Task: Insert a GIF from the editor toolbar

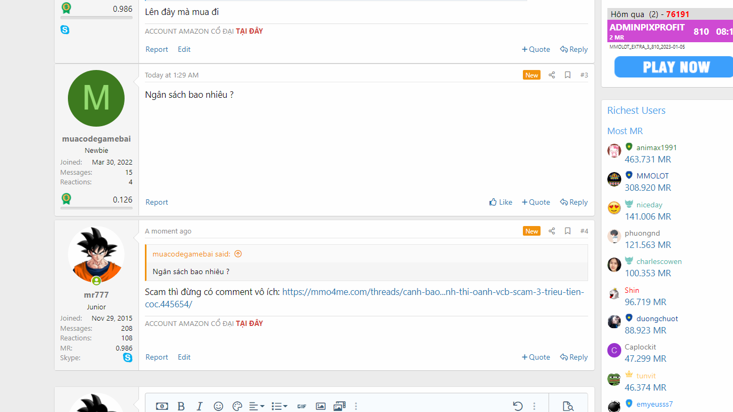Action: 302,407
